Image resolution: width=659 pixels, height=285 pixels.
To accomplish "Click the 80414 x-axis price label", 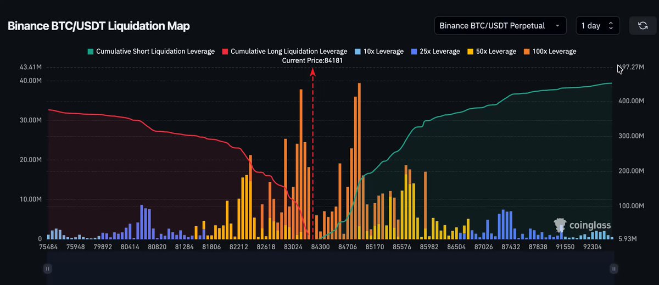I will 130,248.
